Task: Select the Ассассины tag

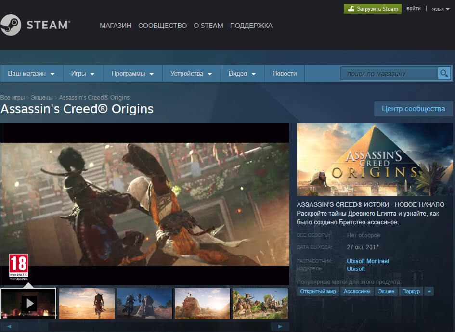Action: coord(357,291)
